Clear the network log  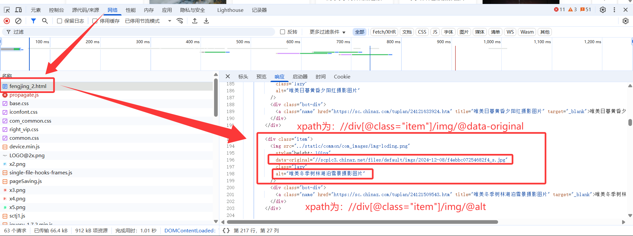18,21
